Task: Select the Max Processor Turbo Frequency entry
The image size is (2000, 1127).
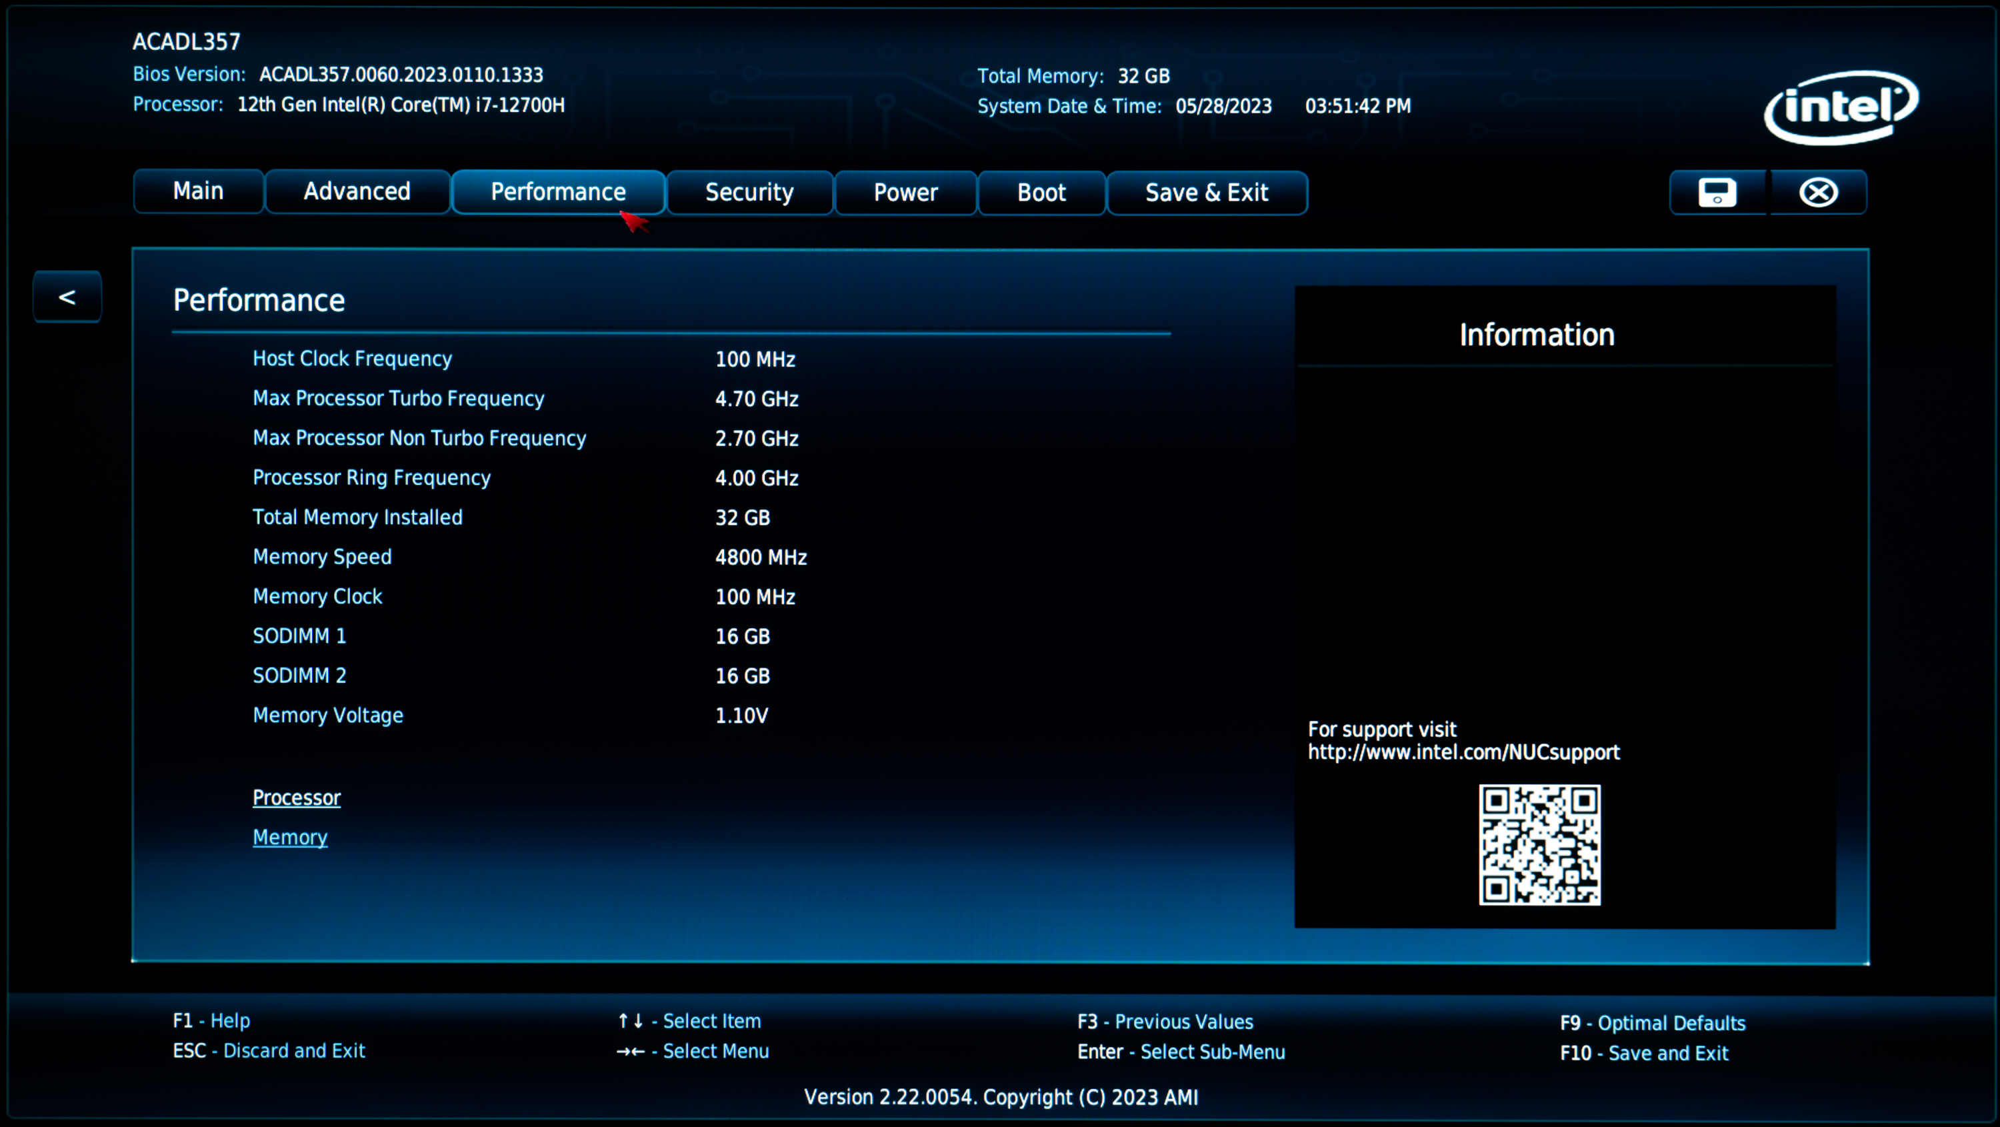Action: pos(398,398)
